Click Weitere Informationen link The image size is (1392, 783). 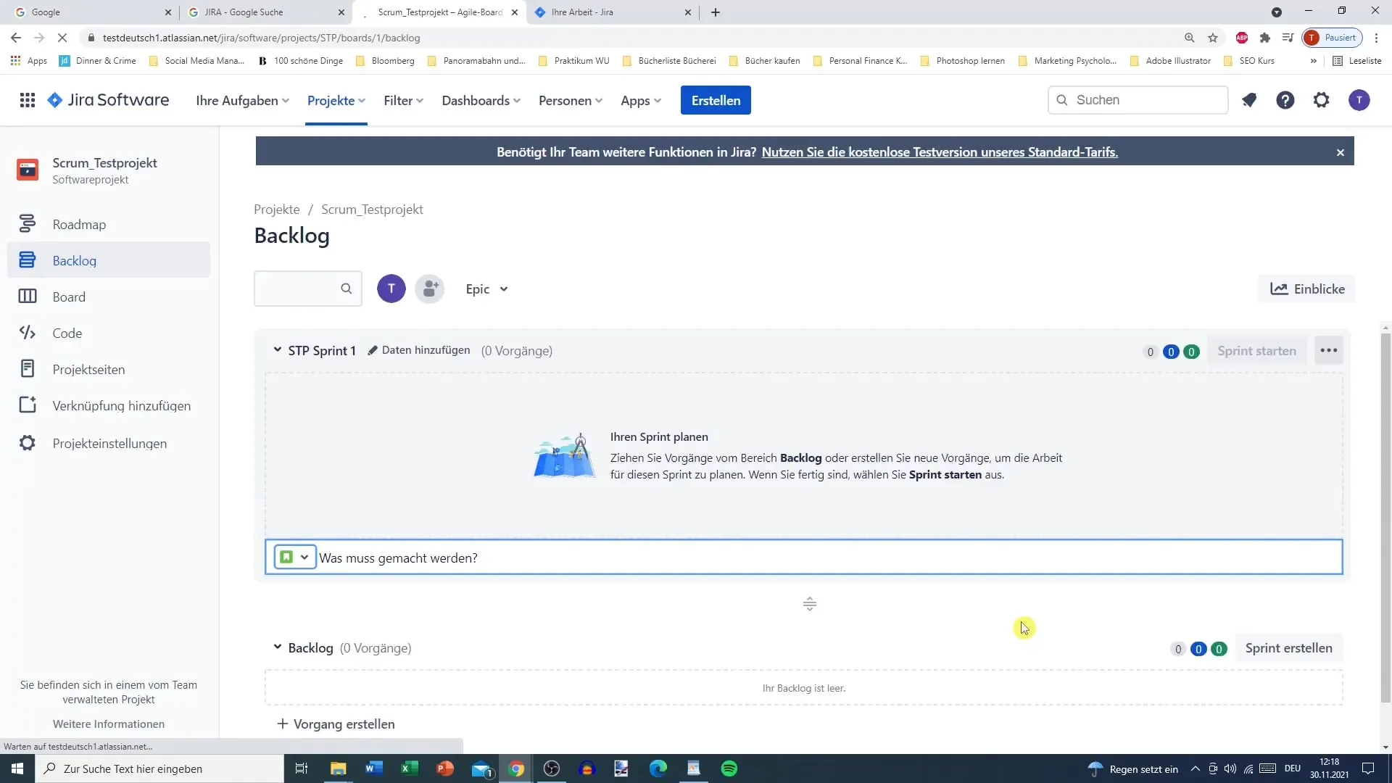click(109, 724)
